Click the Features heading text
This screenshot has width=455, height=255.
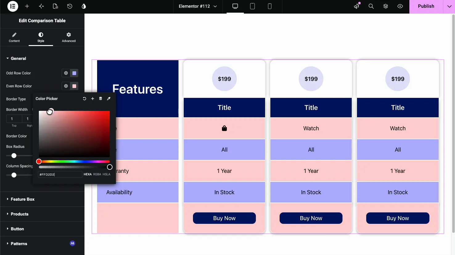(137, 89)
